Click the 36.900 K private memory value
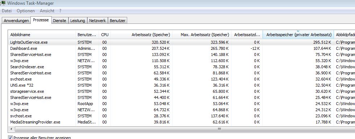 point(323,73)
